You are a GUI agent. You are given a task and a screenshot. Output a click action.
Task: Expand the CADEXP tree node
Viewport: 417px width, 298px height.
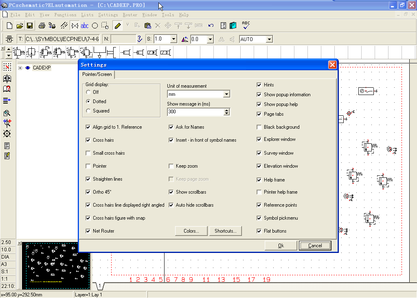click(x=20, y=68)
